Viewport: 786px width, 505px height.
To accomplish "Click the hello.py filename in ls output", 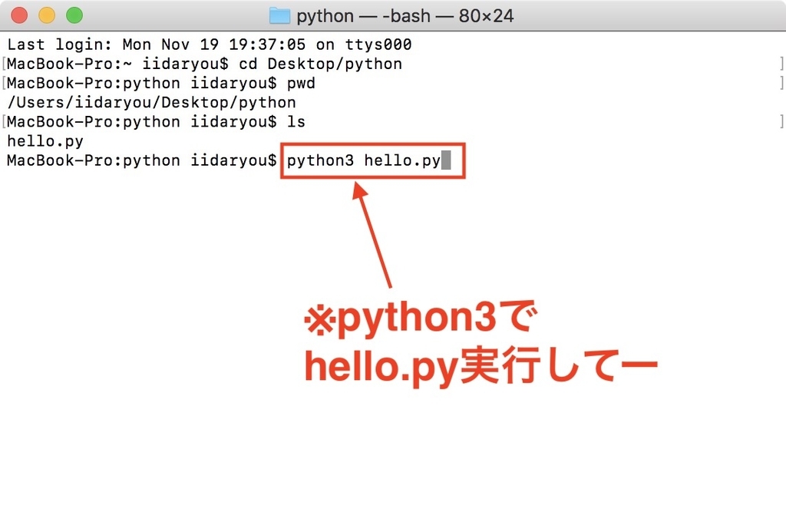I will click(45, 141).
